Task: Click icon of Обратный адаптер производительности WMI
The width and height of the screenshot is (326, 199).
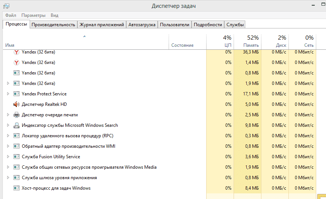Action: [x=17, y=146]
